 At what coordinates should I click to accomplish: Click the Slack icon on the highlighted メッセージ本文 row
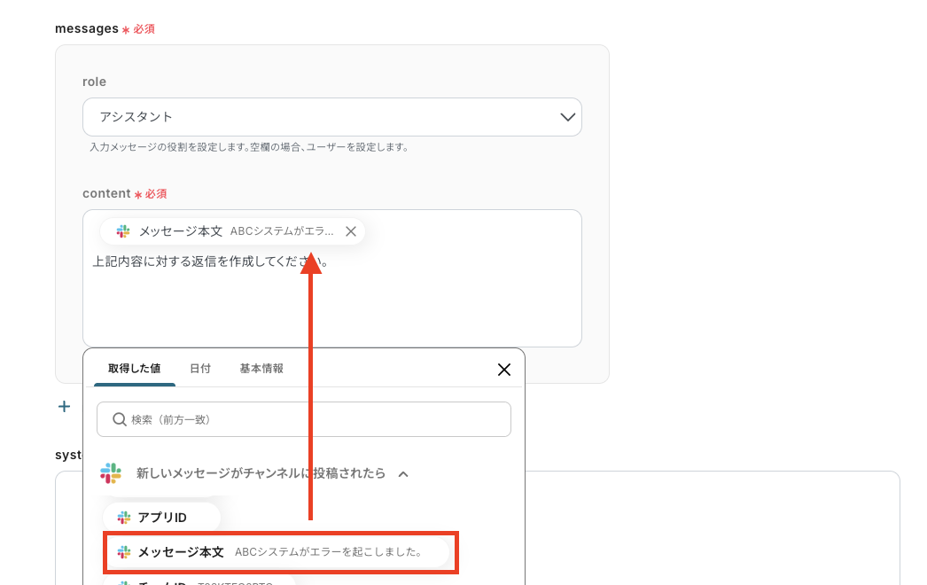click(124, 552)
